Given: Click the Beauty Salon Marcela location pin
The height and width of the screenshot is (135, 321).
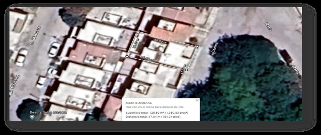Looking at the screenshot, I should tap(32, 117).
